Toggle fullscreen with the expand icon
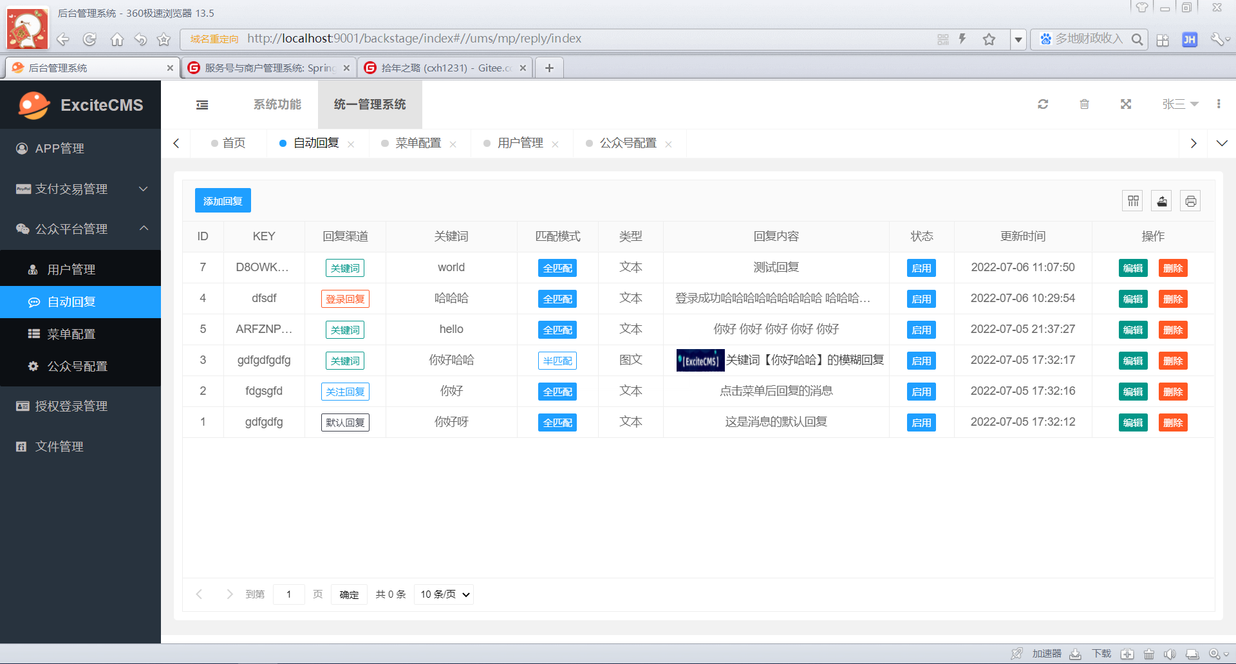Image resolution: width=1236 pixels, height=664 pixels. click(1126, 104)
